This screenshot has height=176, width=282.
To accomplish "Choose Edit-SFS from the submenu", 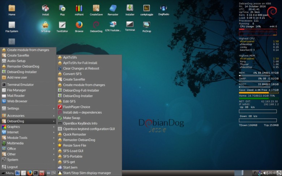I will (89, 101).
